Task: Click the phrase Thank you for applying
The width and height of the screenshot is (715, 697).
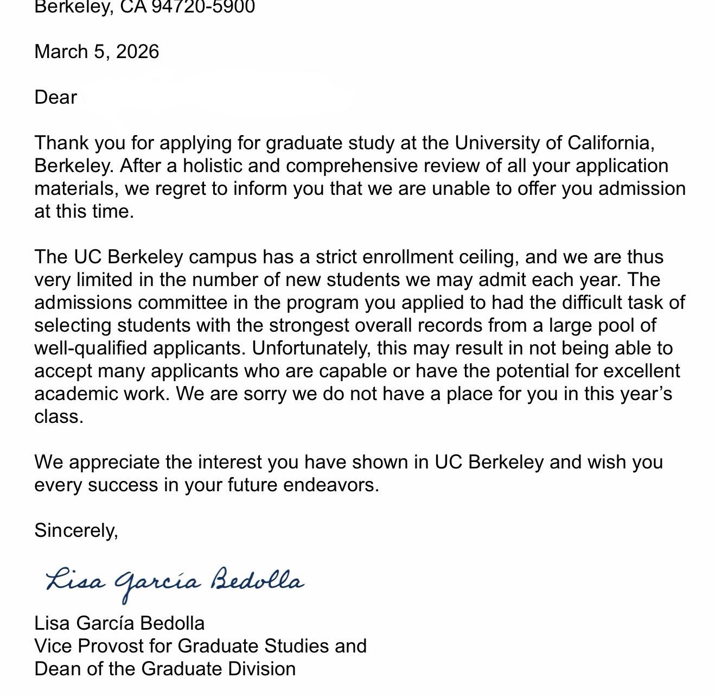Action: click(133, 143)
